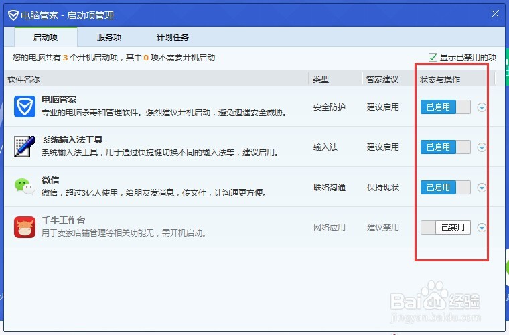Click 输入法 type cell
The image size is (509, 335).
pyautogui.click(x=325, y=147)
